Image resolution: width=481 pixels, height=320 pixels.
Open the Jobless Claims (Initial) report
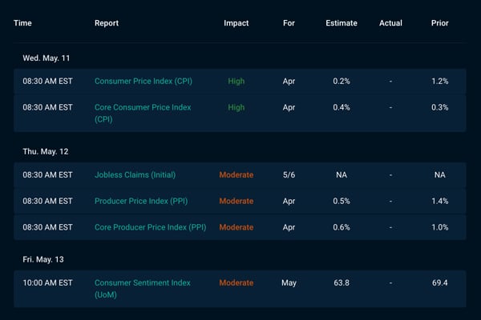pos(135,175)
